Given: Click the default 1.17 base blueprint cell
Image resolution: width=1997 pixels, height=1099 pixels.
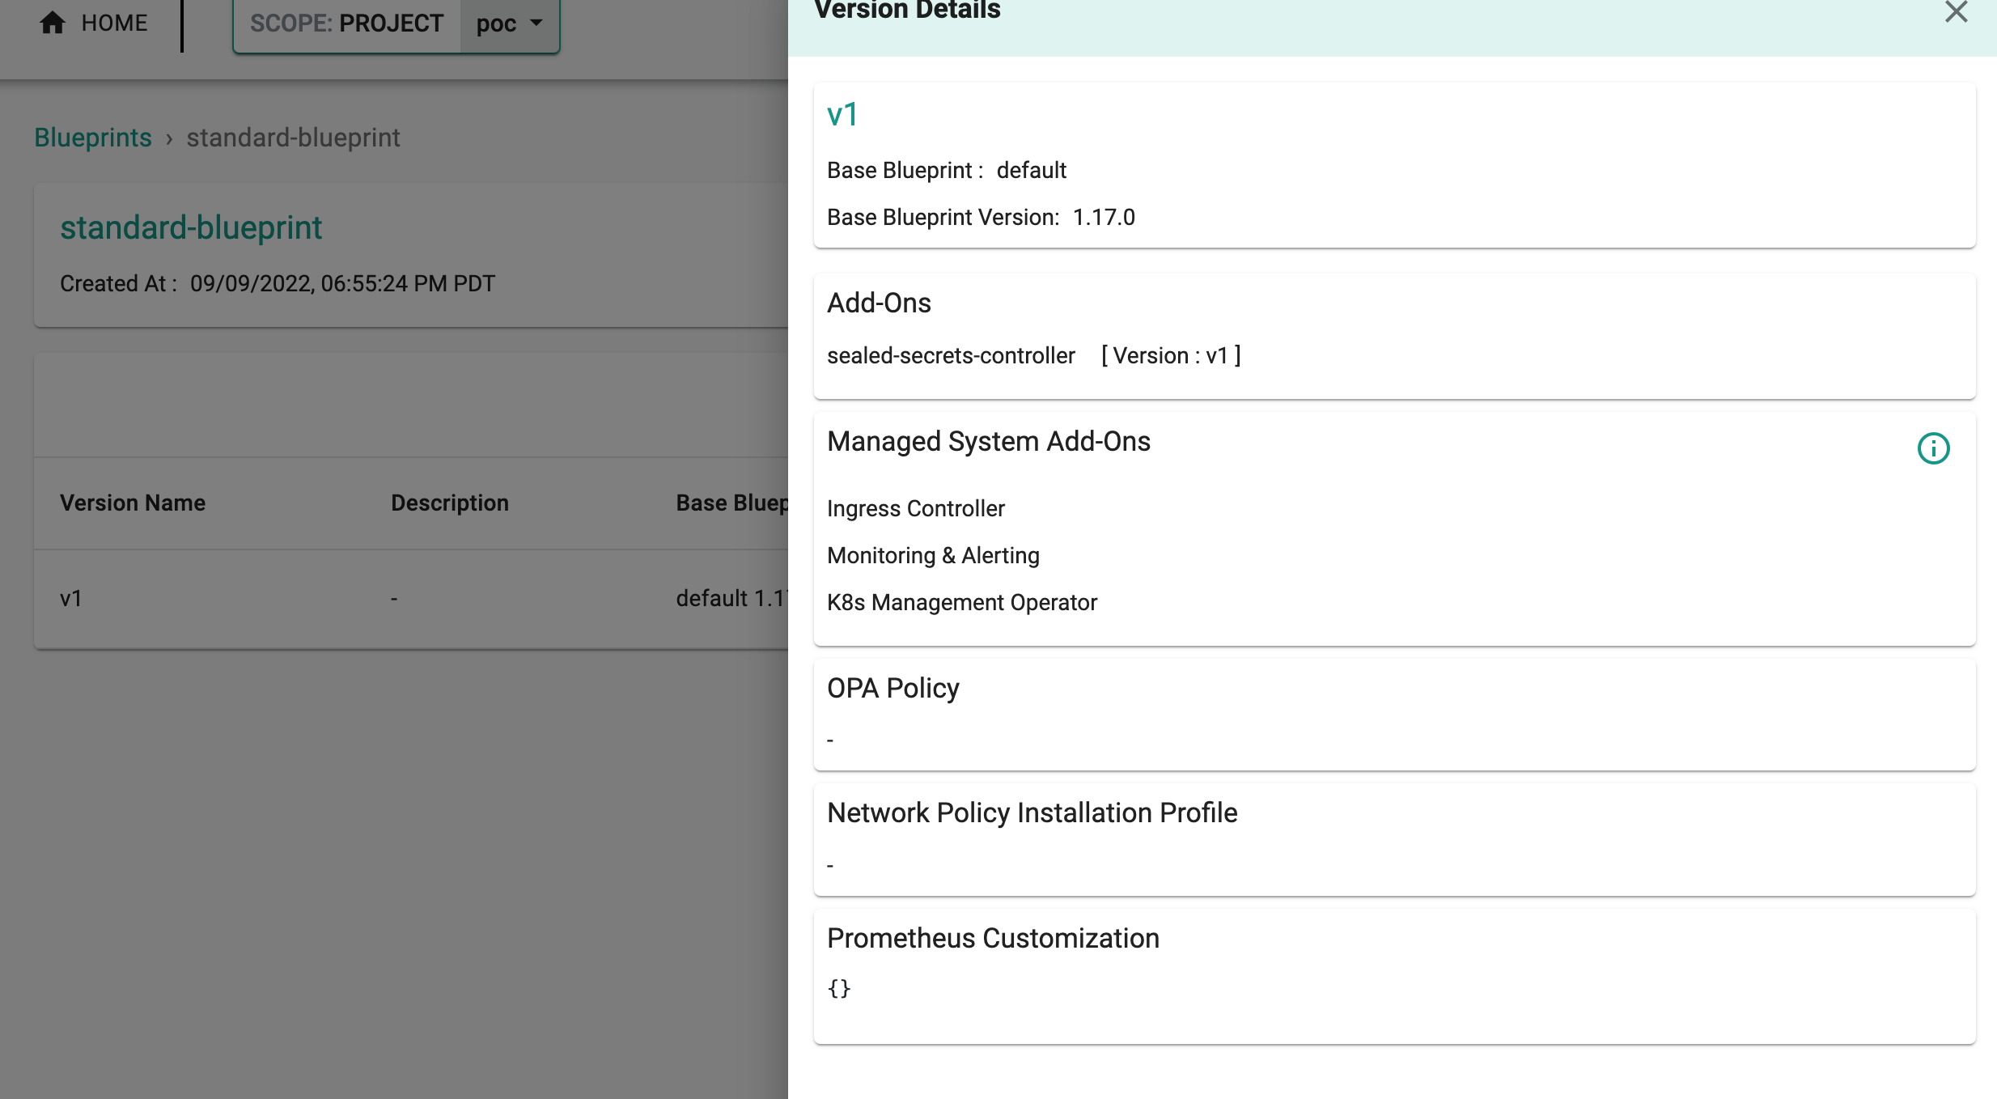Looking at the screenshot, I should pos(731,598).
